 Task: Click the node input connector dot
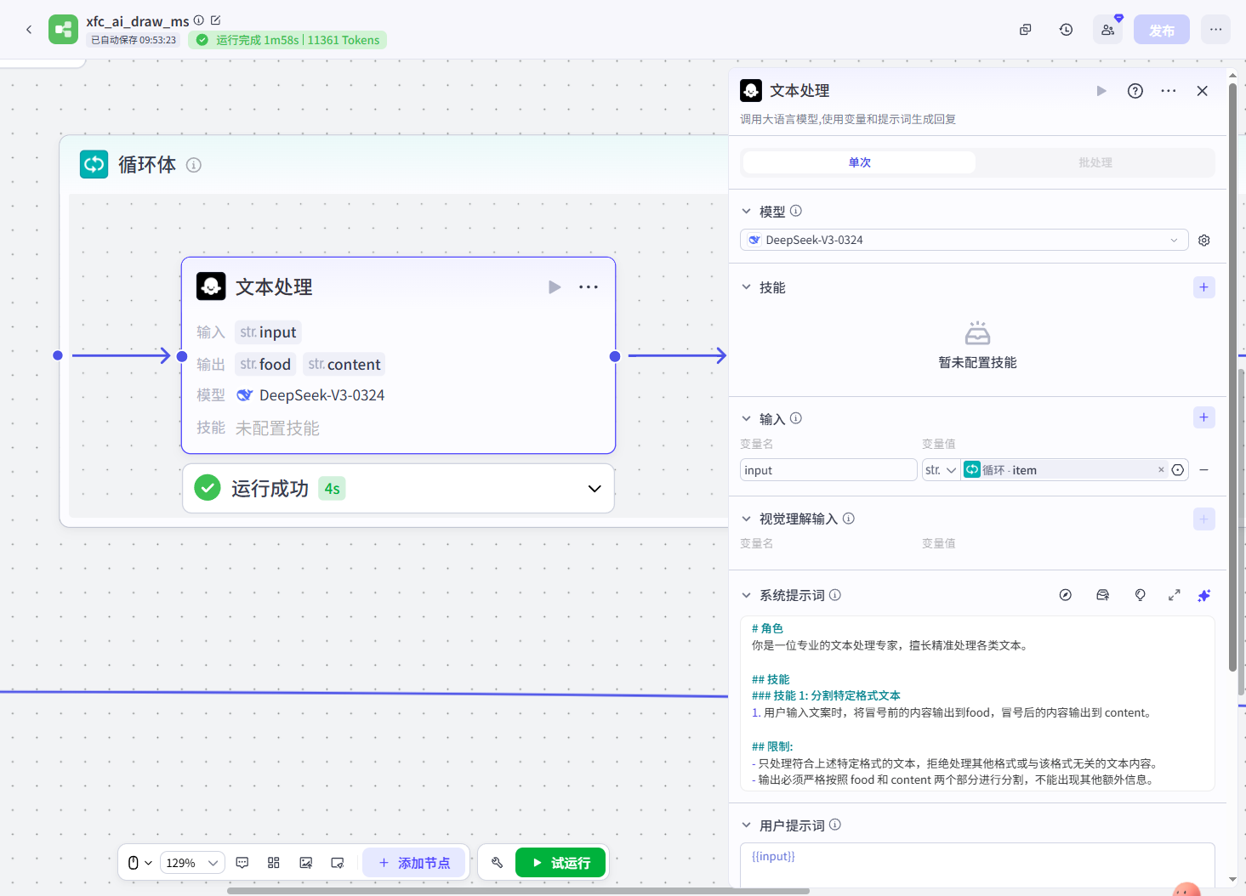182,356
